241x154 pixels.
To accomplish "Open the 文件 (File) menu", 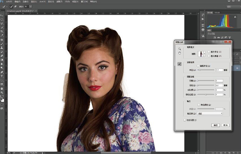I will tap(9, 2).
